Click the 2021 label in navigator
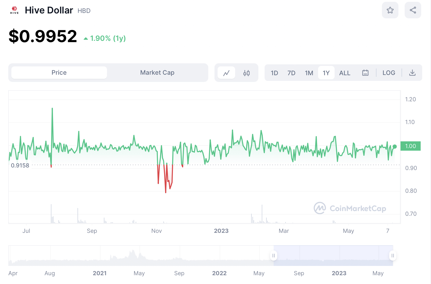 pyautogui.click(x=100, y=273)
